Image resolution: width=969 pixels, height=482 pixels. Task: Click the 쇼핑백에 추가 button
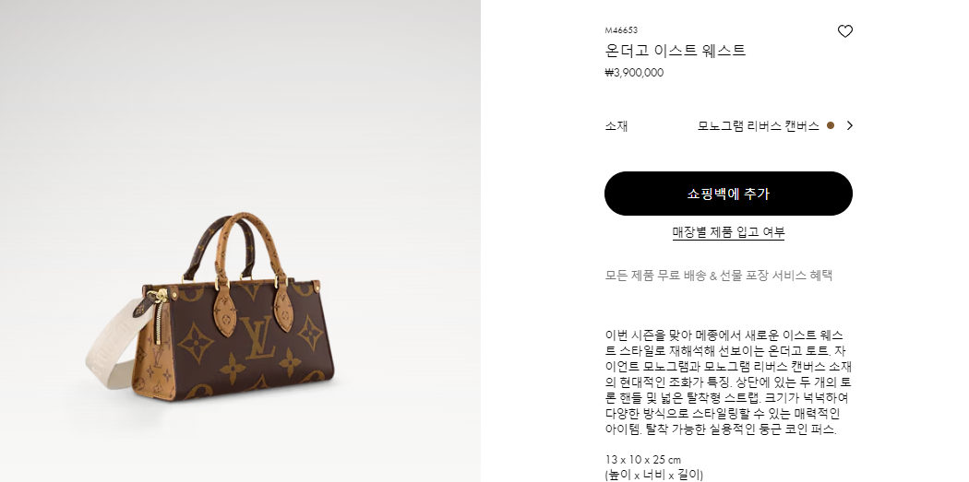point(728,194)
